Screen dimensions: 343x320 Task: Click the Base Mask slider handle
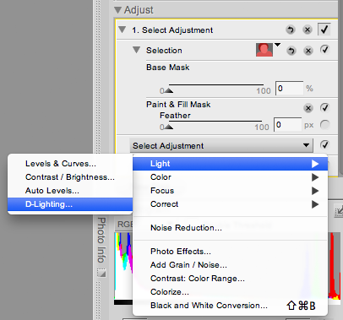coord(169,90)
